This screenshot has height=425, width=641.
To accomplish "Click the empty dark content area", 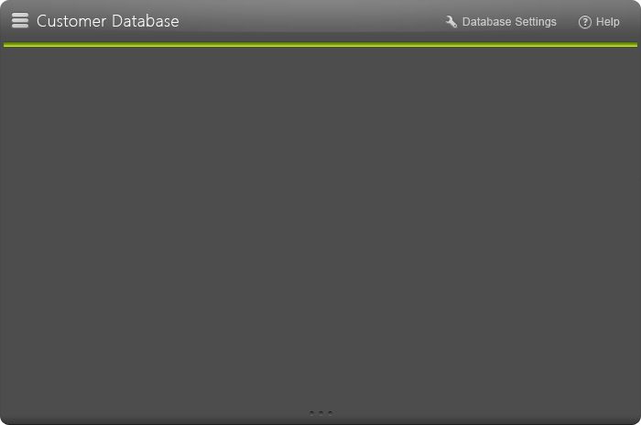I will pyautogui.click(x=320, y=227).
